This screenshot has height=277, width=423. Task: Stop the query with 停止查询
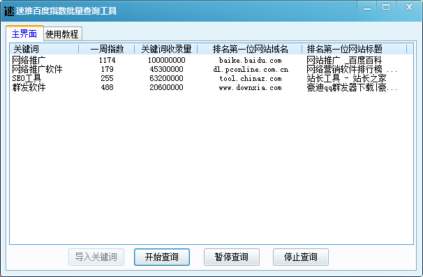pos(301,257)
